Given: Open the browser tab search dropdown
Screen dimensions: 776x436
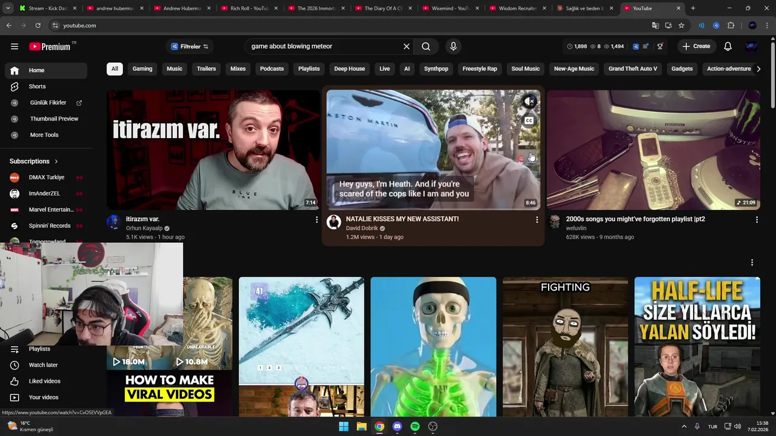Looking at the screenshot, I should 8,8.
